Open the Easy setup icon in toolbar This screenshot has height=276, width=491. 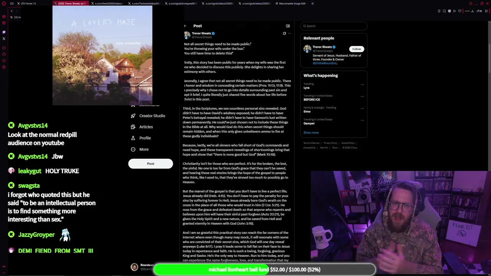[x=486, y=11]
